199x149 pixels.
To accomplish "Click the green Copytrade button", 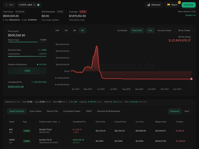I will tap(188, 5).
